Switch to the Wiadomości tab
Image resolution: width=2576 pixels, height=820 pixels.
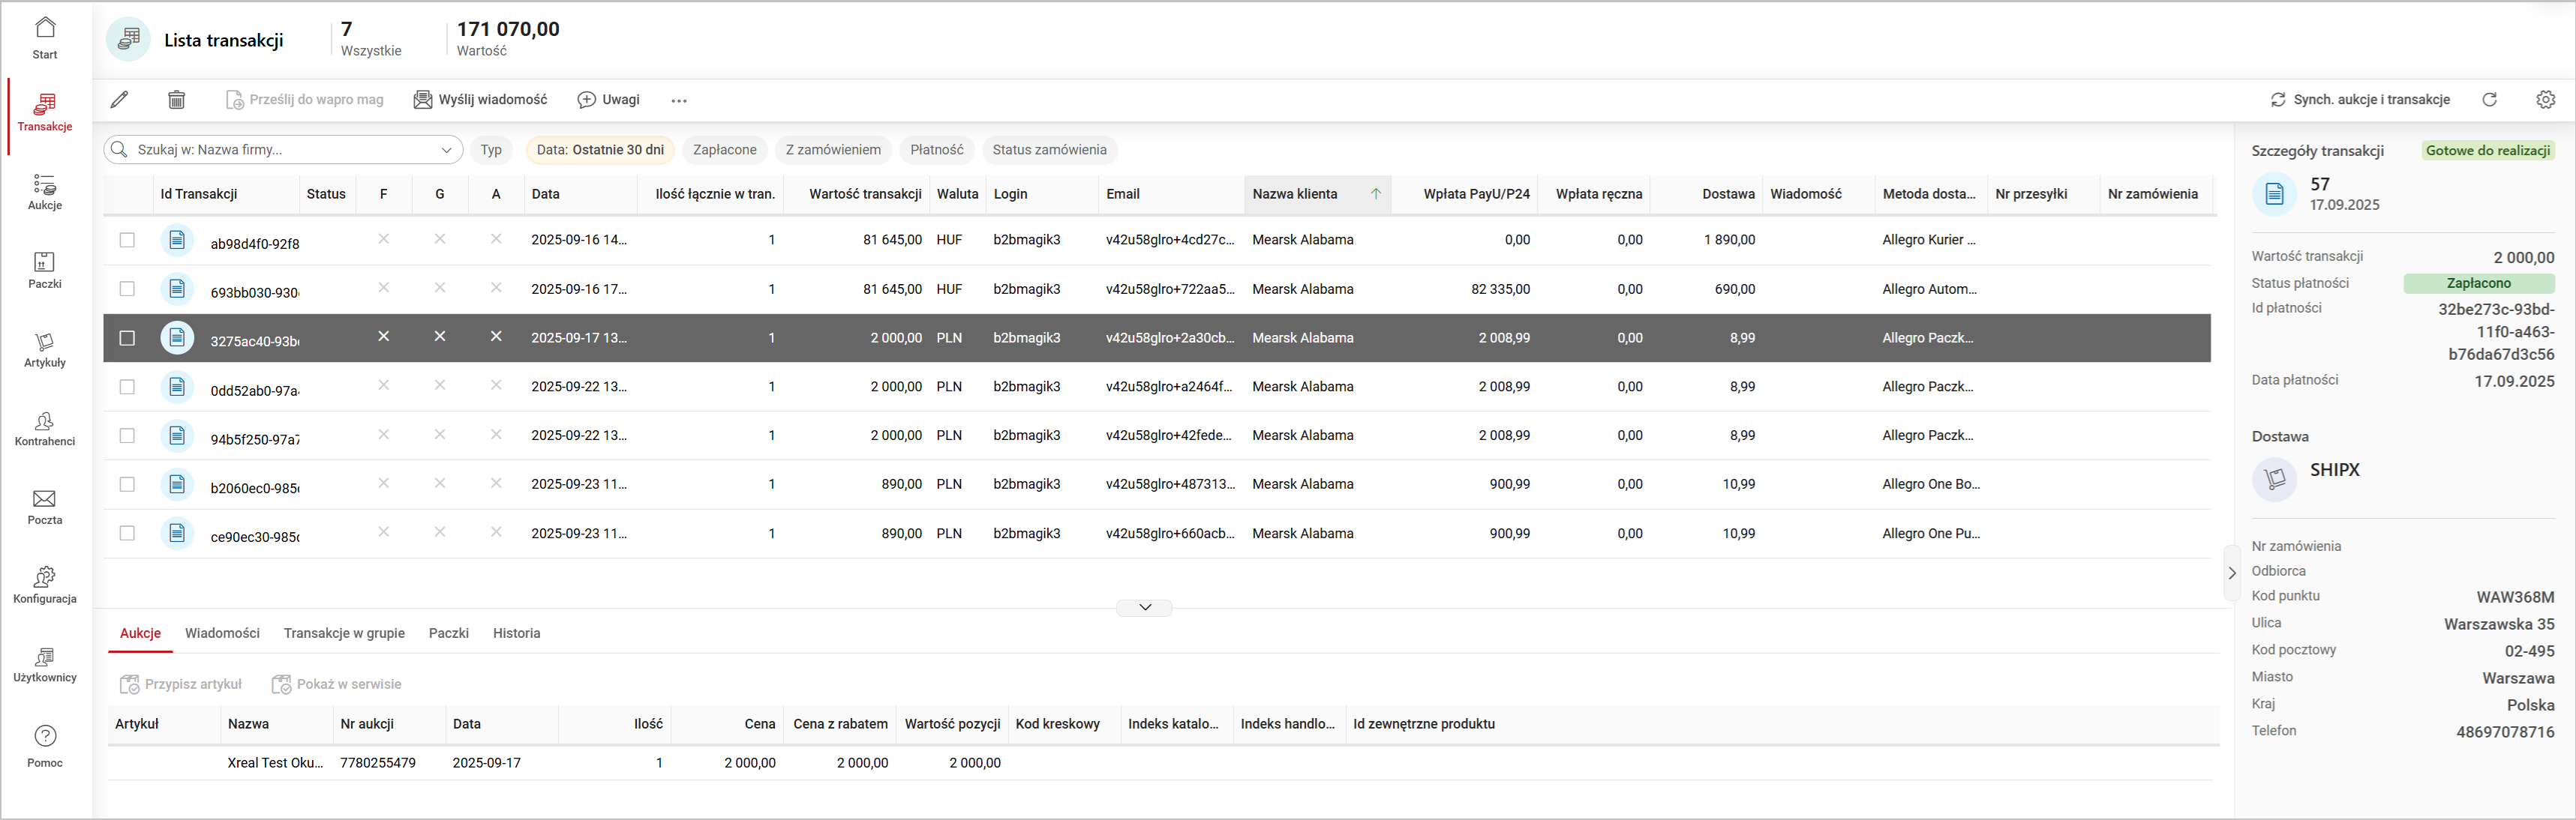click(x=222, y=633)
